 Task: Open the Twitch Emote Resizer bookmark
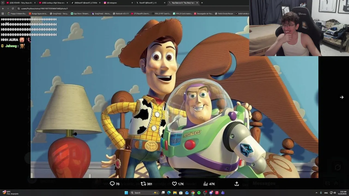224,14
